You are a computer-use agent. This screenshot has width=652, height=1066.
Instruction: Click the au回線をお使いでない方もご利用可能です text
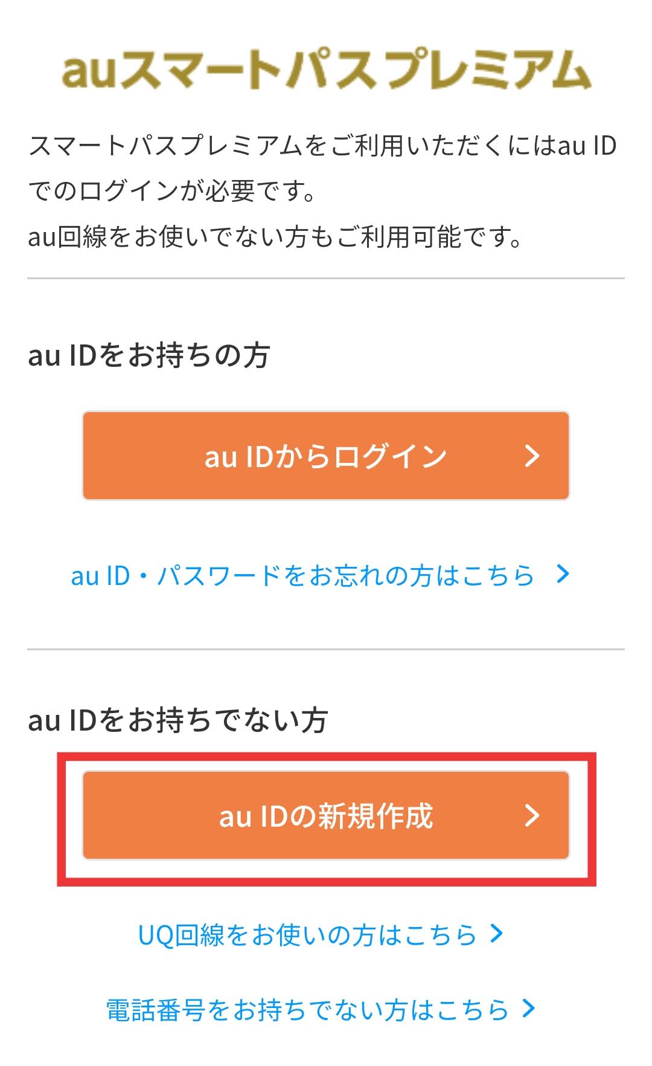tap(275, 237)
